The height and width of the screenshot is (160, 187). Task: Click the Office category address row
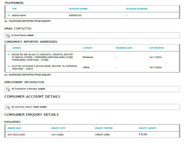point(92,67)
